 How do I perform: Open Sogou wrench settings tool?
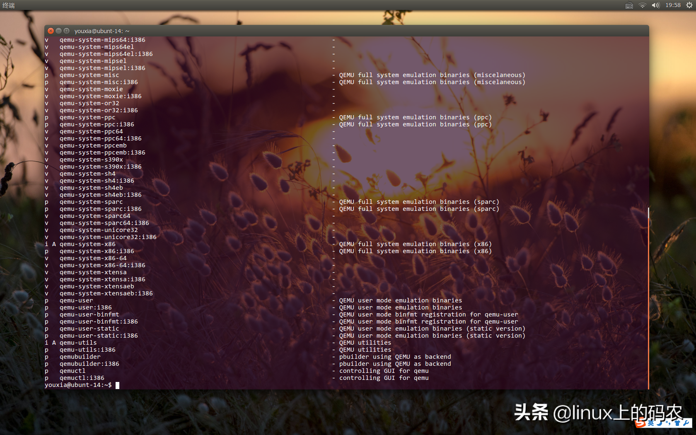pyautogui.click(x=686, y=423)
